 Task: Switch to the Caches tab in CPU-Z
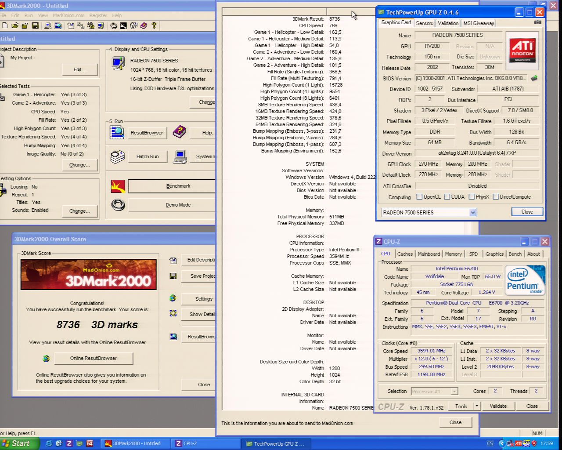405,254
